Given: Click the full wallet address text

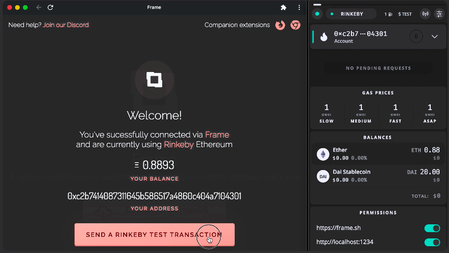Looking at the screenshot, I should (154, 196).
